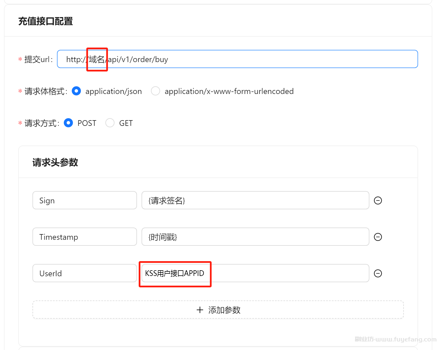Edit the KSS用户接口APPID value field

[255, 273]
